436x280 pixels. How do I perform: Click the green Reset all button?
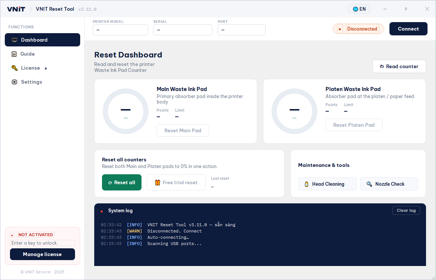[x=122, y=182]
